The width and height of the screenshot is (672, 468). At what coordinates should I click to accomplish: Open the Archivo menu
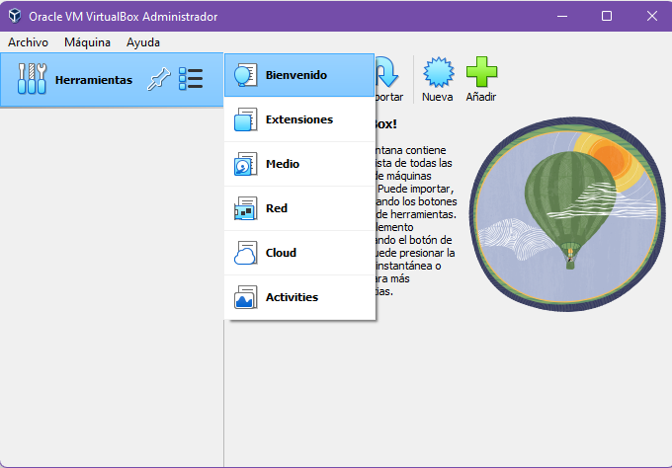(x=29, y=42)
